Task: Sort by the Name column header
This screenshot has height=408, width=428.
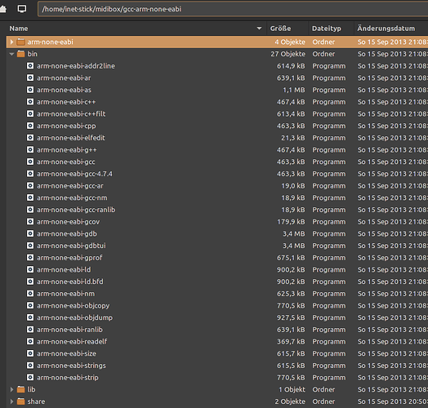Action: point(19,29)
